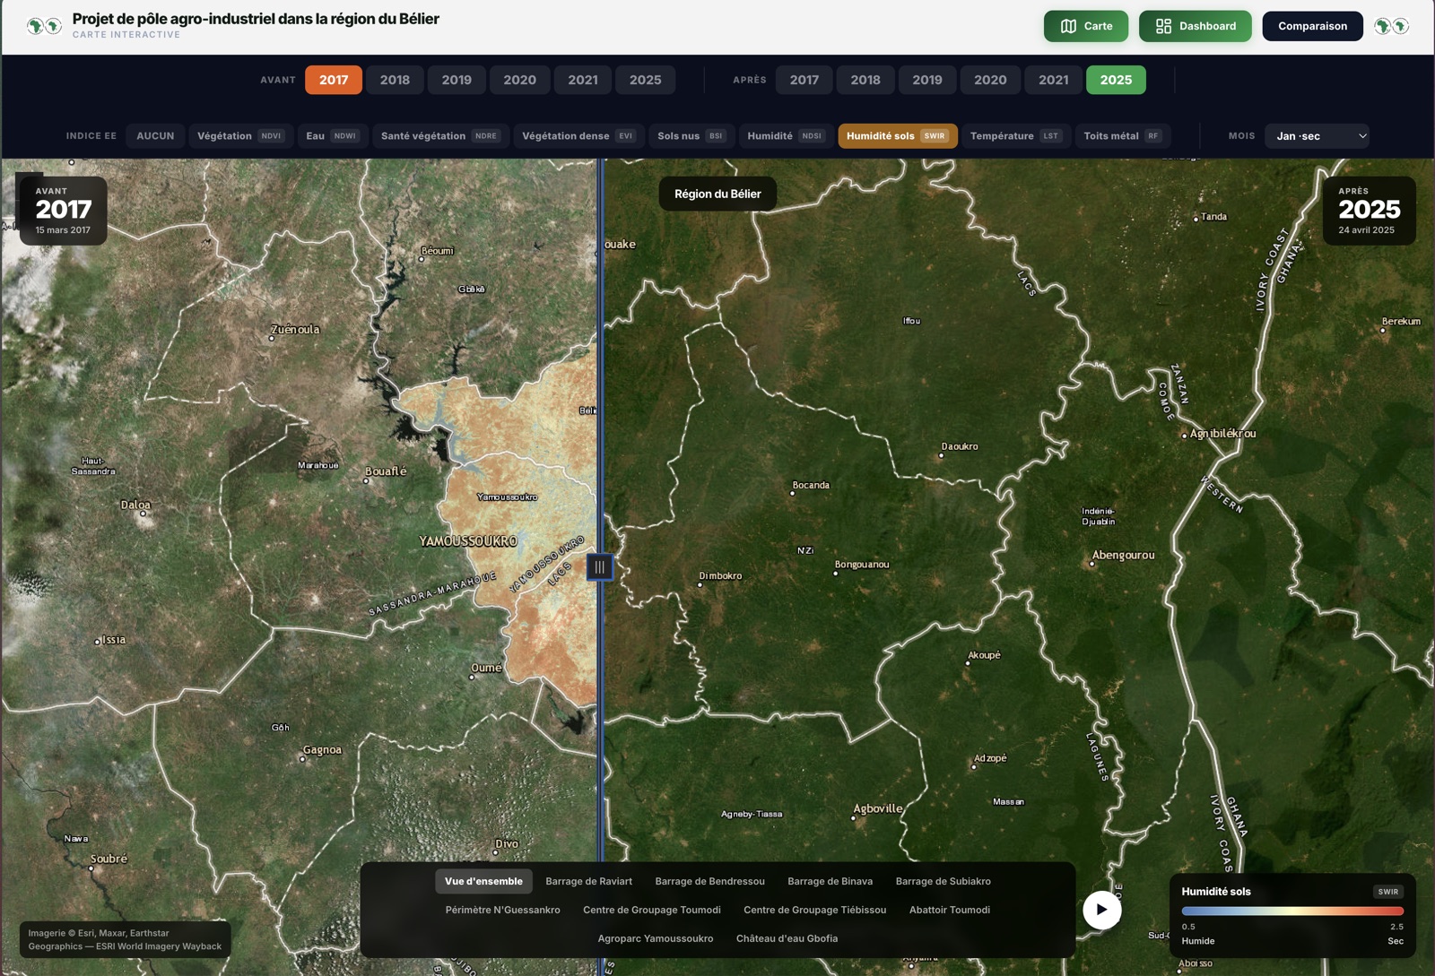Click the Dimbokro city label on the map

pyautogui.click(x=720, y=576)
